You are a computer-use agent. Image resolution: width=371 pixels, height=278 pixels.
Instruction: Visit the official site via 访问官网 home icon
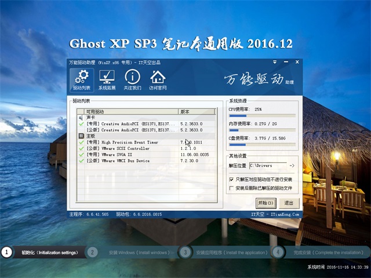tap(158, 80)
